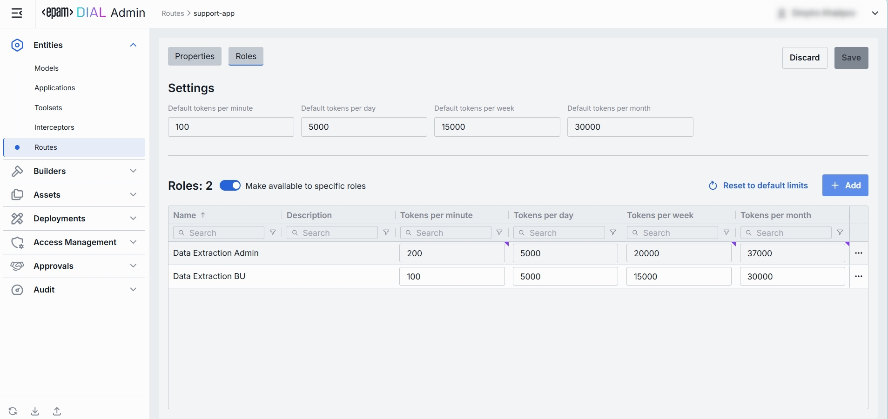This screenshot has width=888, height=419.
Task: Click the Add role button
Action: 845,186
